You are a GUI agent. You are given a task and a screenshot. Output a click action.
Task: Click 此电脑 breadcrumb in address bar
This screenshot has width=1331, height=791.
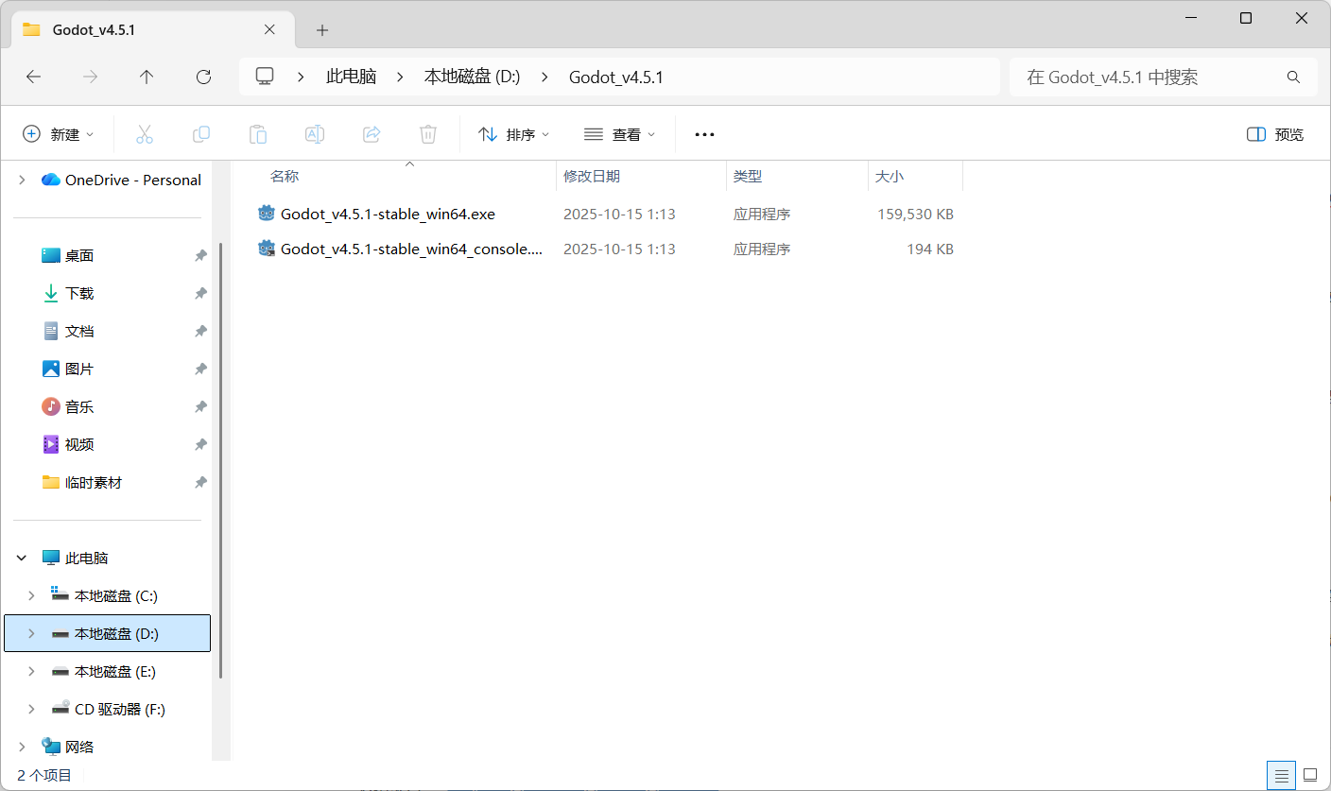(x=351, y=77)
